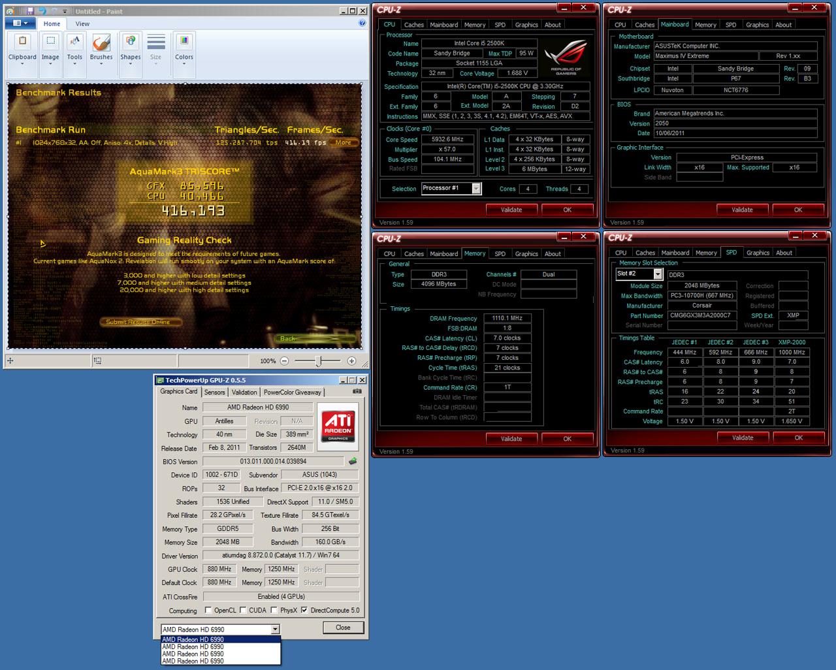Click the DRAM Frequency value 1110.1 MHz
The height and width of the screenshot is (670, 836).
click(x=507, y=318)
